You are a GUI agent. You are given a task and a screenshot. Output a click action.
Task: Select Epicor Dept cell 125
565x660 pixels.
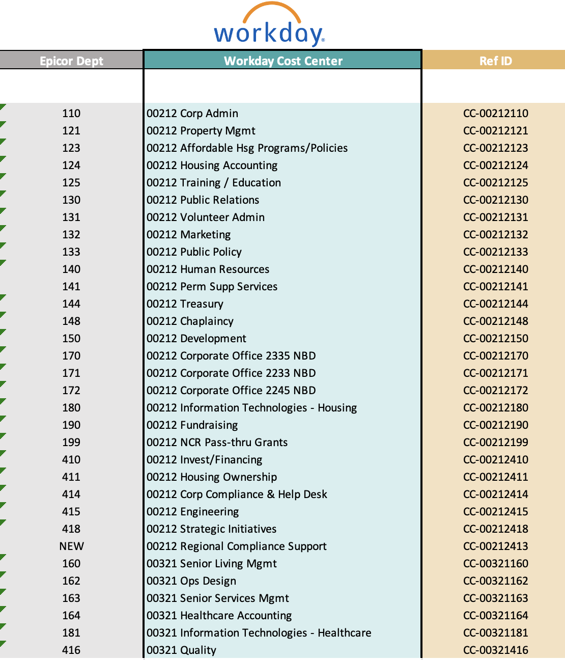click(x=71, y=182)
